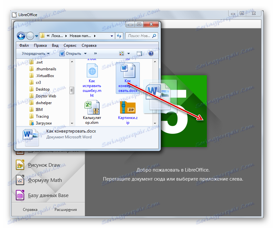Click navigation tree scroll down arrow
Viewport: 274px width, 228px height.
[x=72, y=123]
